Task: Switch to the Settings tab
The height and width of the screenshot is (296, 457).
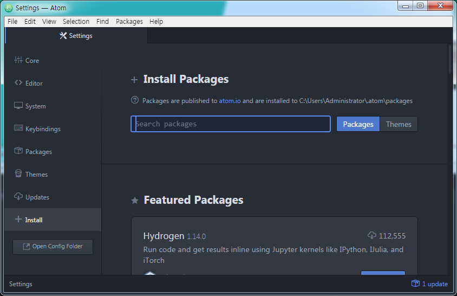Action: [76, 36]
